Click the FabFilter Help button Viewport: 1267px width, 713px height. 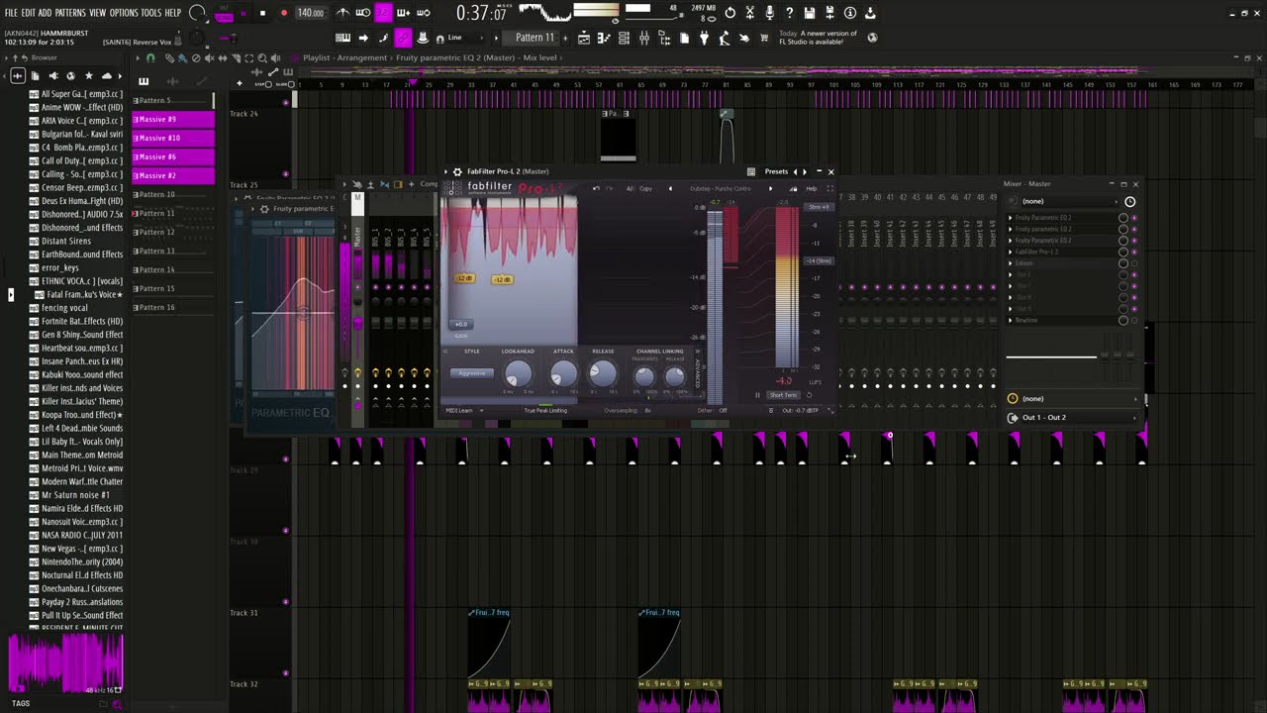coord(812,188)
